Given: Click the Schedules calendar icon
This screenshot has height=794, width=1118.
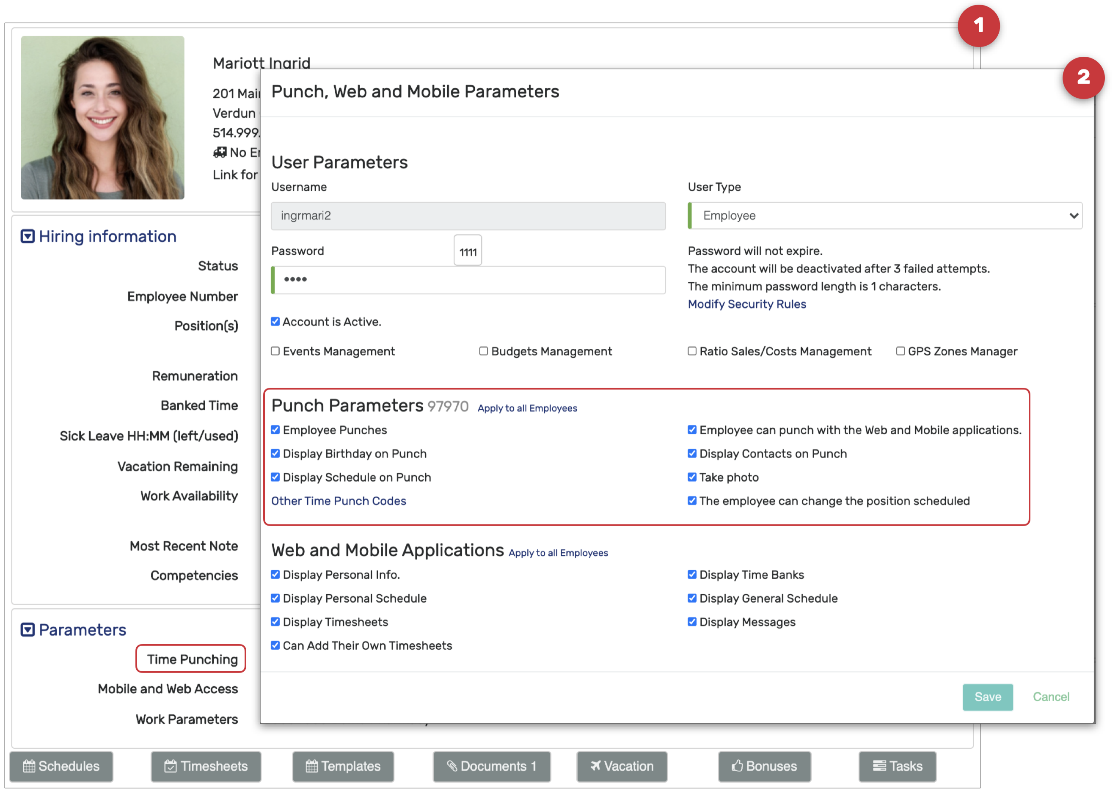Looking at the screenshot, I should (29, 766).
